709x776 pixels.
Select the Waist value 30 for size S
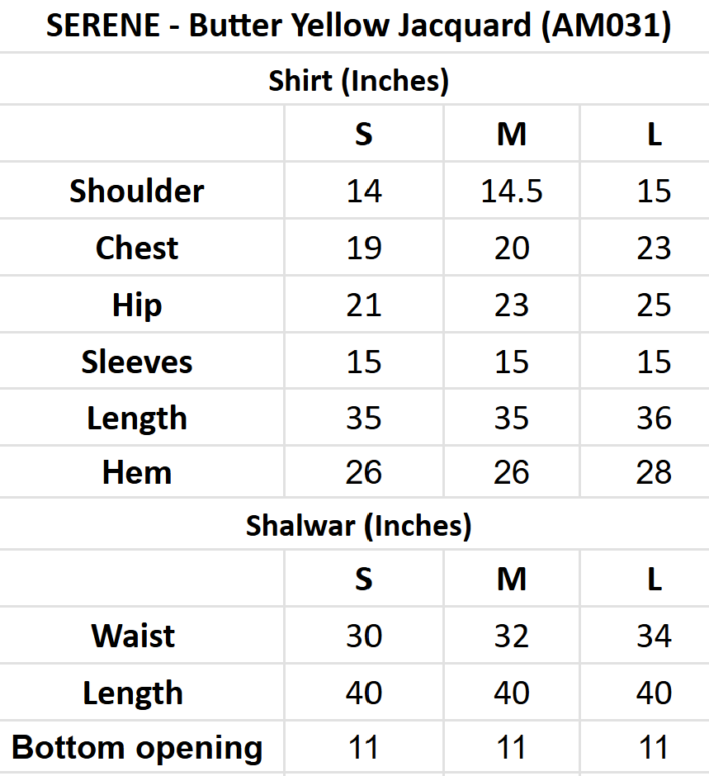[x=364, y=636]
